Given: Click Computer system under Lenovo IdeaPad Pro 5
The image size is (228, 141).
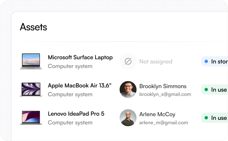Looking at the screenshot, I should pyautogui.click(x=70, y=123).
